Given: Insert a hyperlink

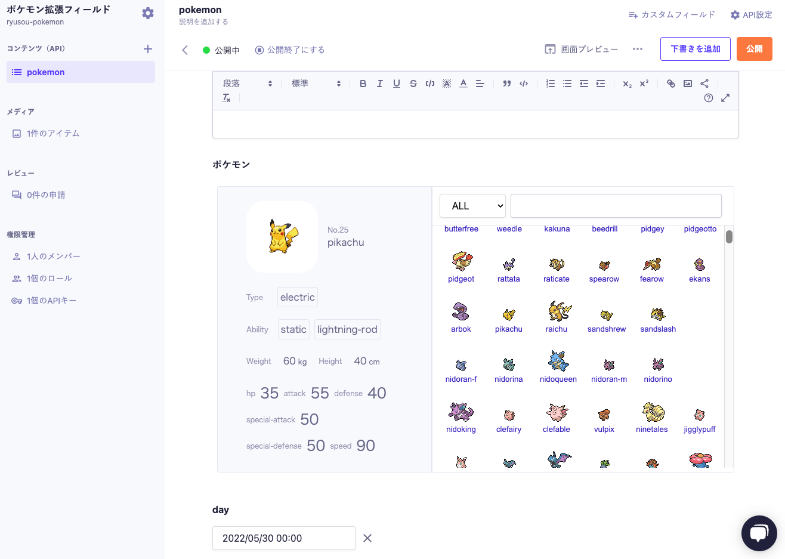Looking at the screenshot, I should tap(670, 84).
